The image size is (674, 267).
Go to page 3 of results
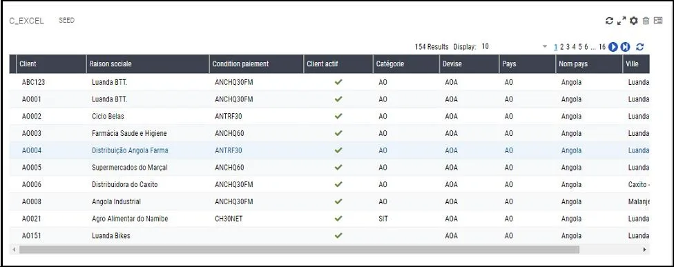(x=568, y=47)
